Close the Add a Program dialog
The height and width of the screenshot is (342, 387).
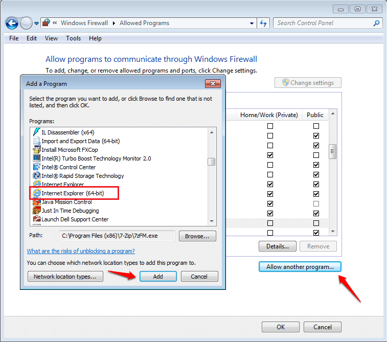coord(213,84)
